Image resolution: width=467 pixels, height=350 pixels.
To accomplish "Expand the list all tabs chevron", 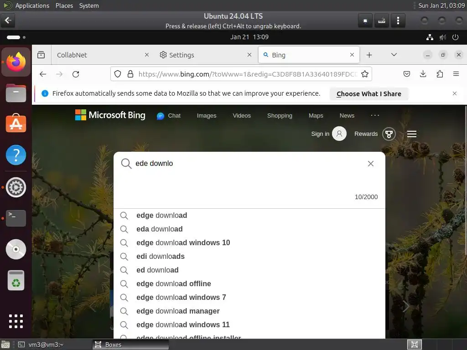I will (394, 55).
